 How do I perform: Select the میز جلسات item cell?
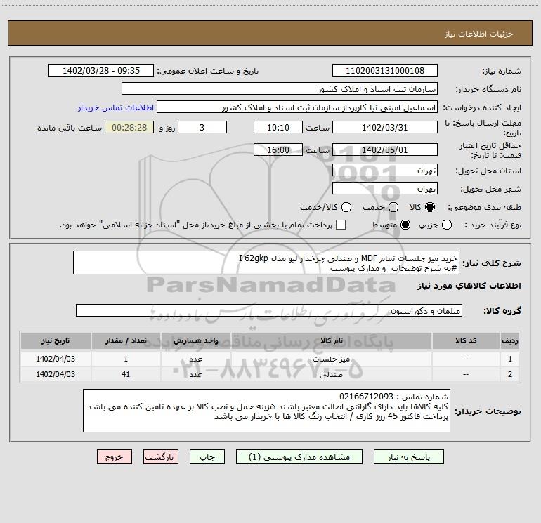tap(331, 359)
